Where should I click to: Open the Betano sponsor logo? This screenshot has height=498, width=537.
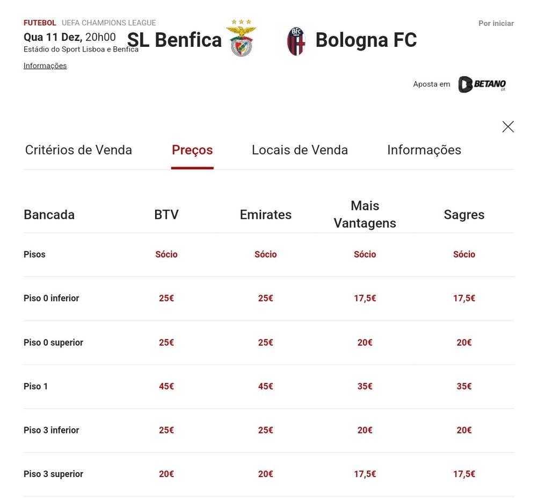[x=482, y=84]
